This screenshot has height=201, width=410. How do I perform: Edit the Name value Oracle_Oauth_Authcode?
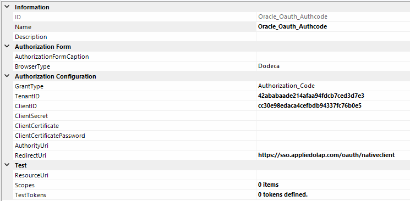293,27
